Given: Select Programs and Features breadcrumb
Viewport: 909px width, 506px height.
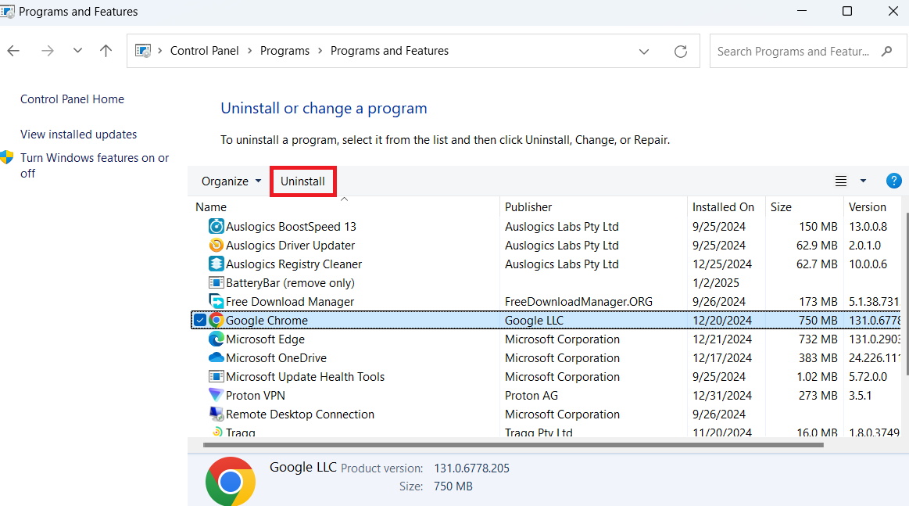Looking at the screenshot, I should (389, 51).
